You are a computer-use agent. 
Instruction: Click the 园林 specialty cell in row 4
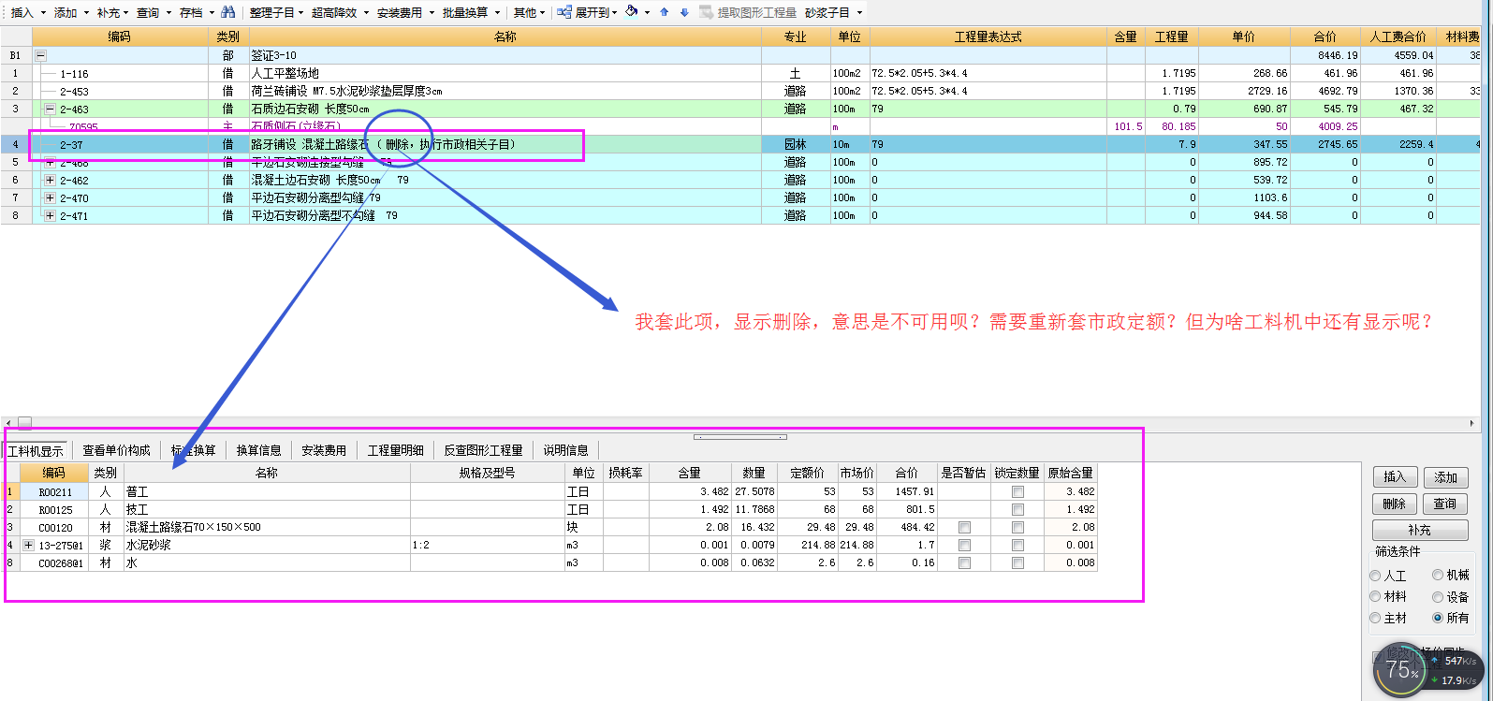pos(796,144)
